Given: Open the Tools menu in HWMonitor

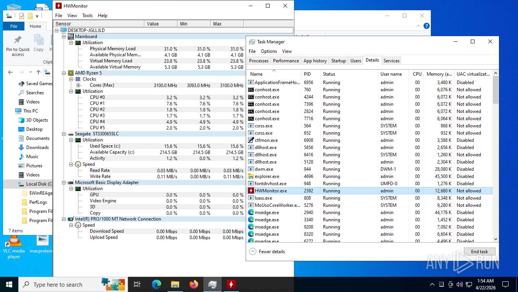Looking at the screenshot, I should click(88, 16).
